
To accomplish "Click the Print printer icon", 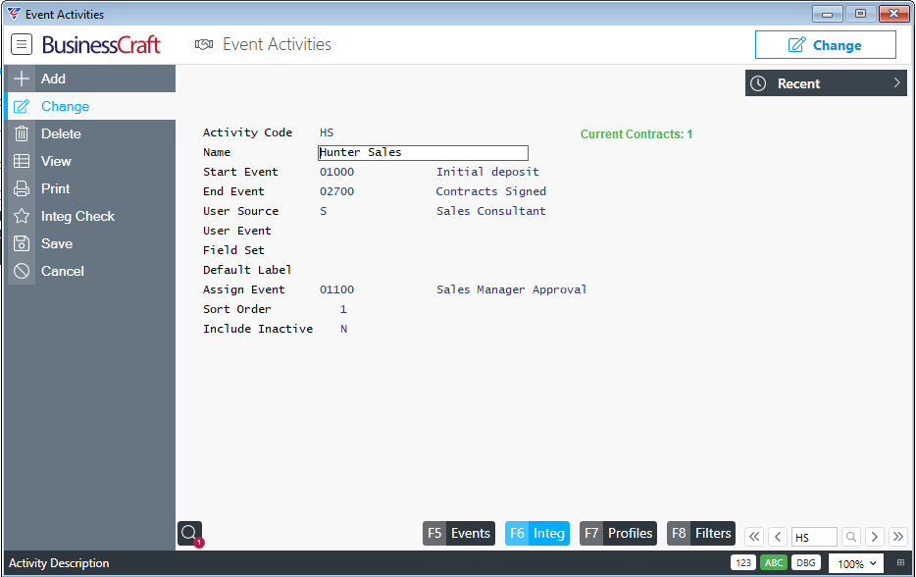I will (22, 188).
